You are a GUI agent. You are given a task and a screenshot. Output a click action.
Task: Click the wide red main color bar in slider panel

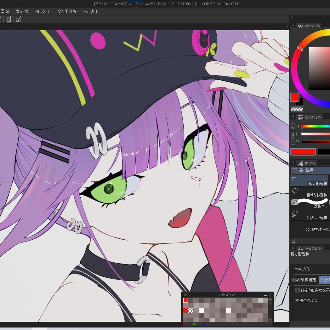303,152
